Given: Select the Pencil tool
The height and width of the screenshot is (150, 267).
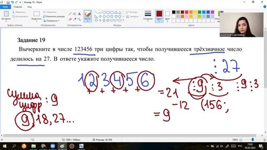Looking at the screenshot, I should (x=70, y=14).
